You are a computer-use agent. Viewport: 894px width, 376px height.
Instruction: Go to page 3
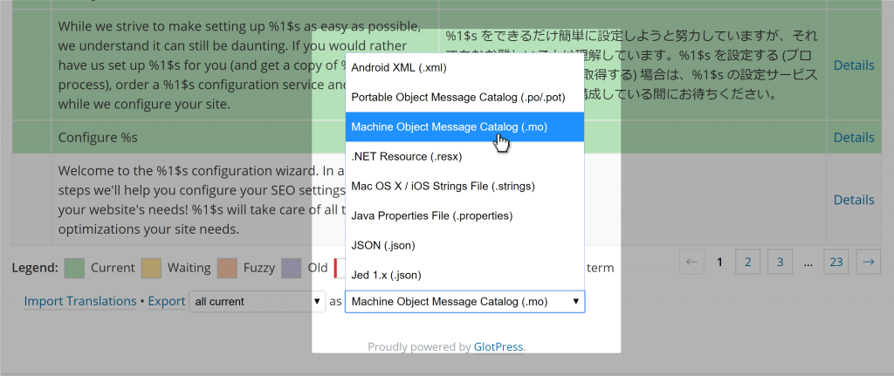coord(780,262)
